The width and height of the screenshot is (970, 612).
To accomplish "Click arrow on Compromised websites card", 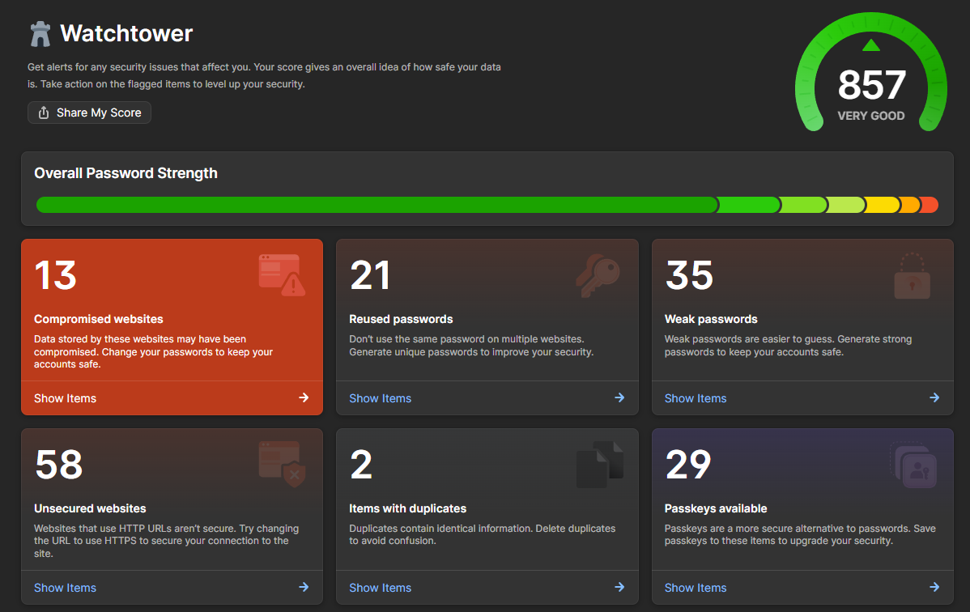I will [x=304, y=397].
